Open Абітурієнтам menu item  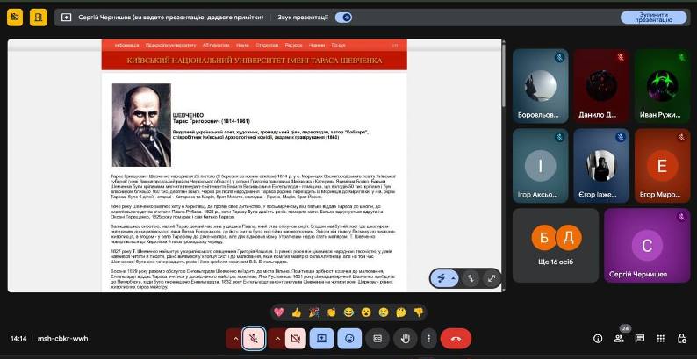216,46
